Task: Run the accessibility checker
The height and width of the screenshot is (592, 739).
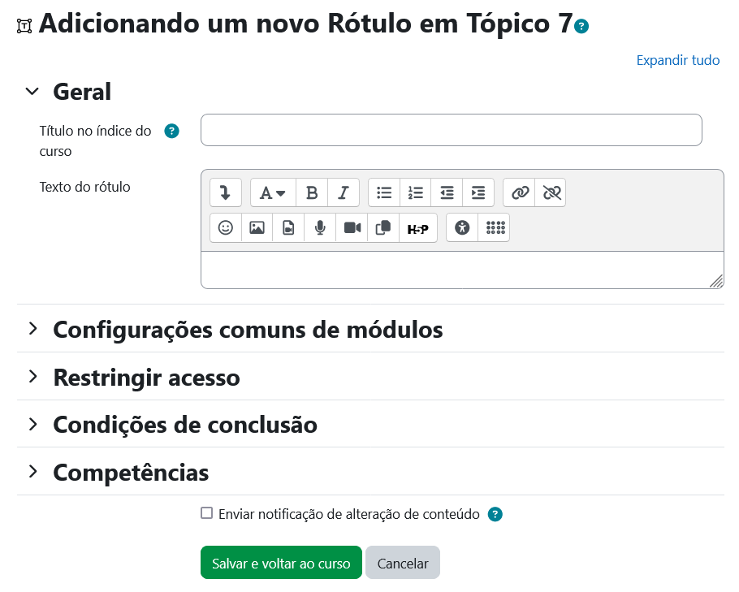Action: [463, 228]
